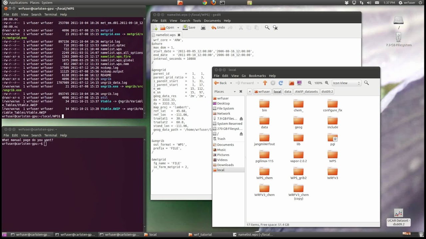The height and width of the screenshot is (239, 426).
Task: Open Go menu in file browser
Action: point(244,76)
